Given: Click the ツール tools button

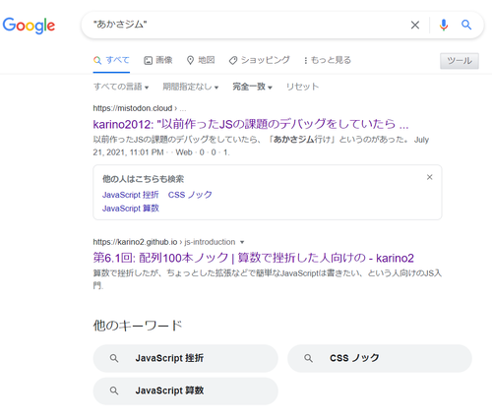Looking at the screenshot, I should 460,61.
